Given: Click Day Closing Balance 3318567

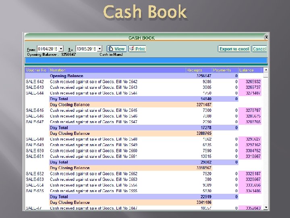Looking at the screenshot, I should pyautogui.click(x=204, y=168).
